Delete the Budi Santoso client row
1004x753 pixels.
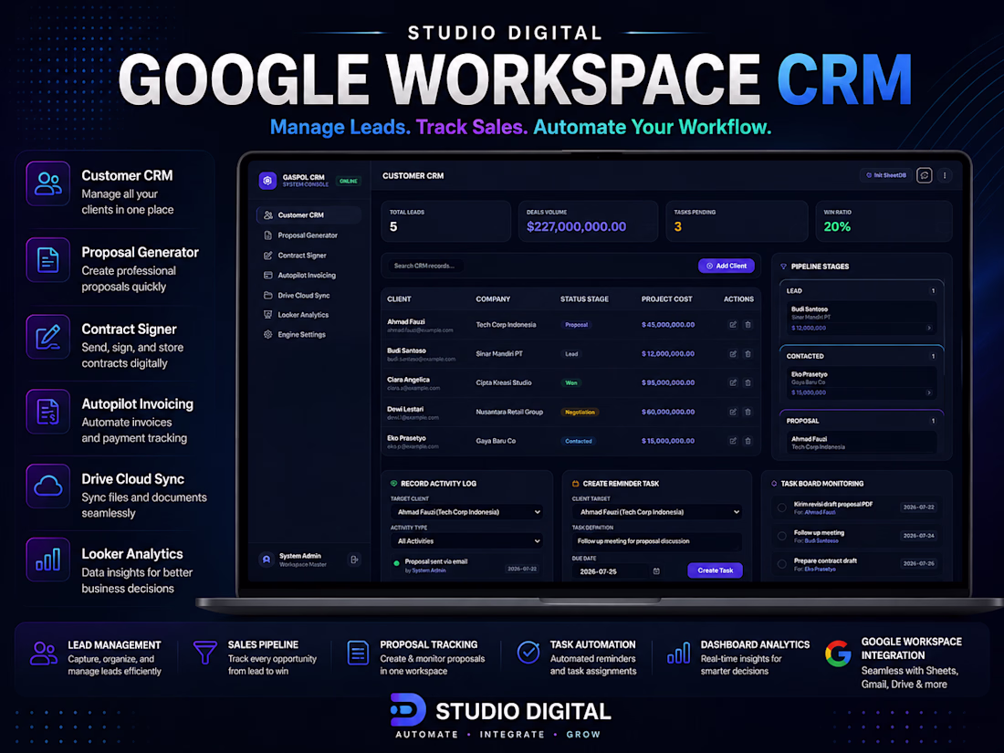pos(748,353)
